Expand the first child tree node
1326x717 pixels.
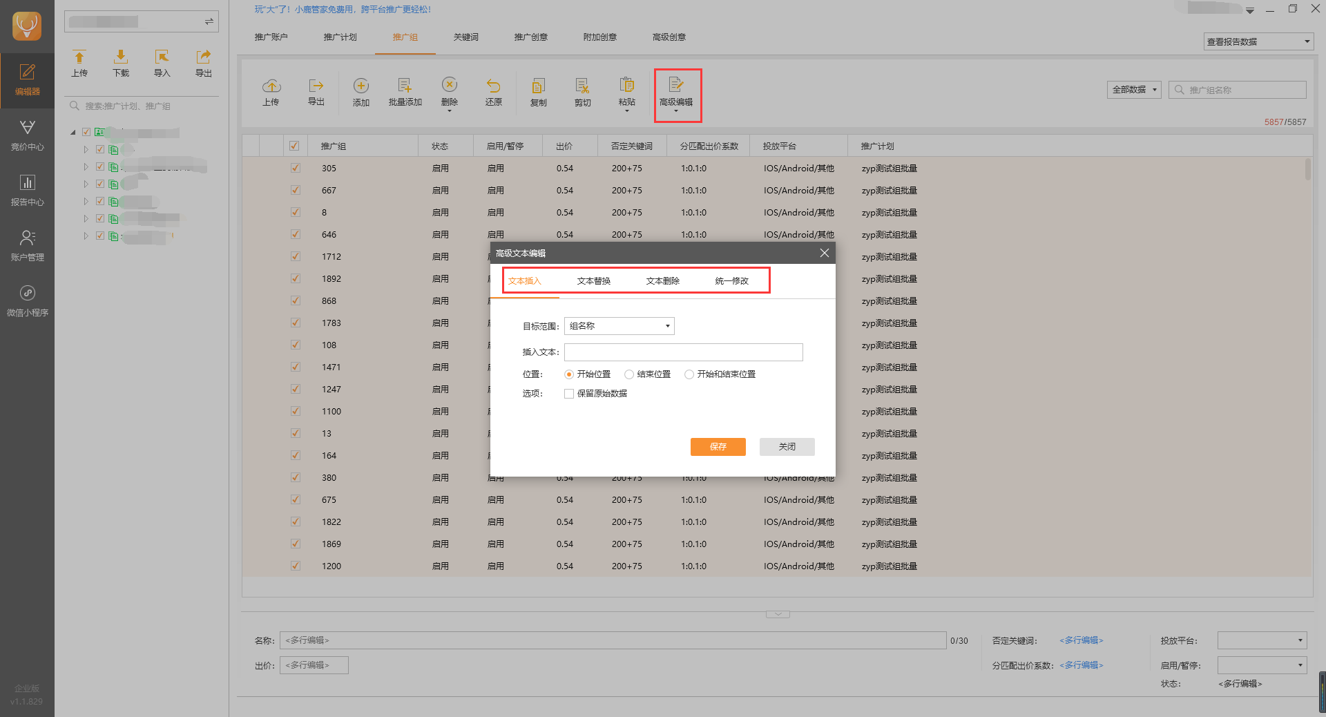[x=86, y=149]
